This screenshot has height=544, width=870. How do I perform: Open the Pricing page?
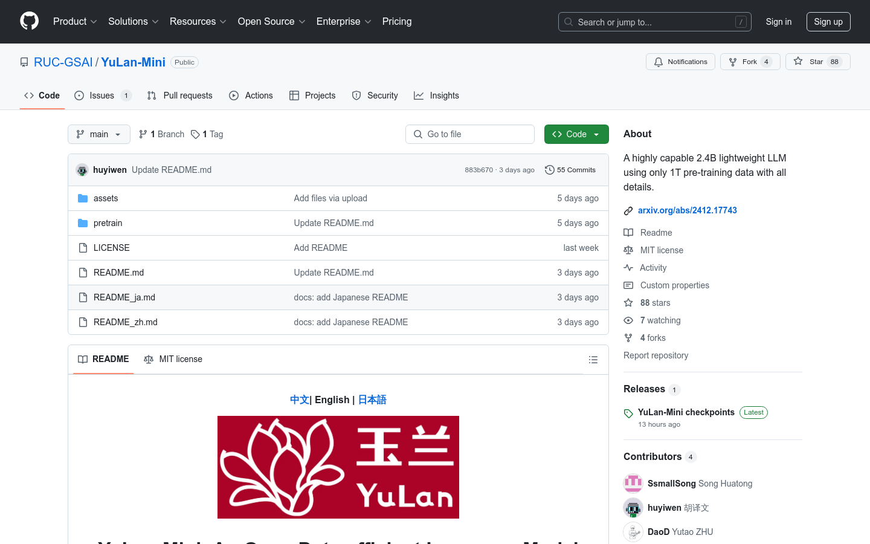pyautogui.click(x=397, y=21)
